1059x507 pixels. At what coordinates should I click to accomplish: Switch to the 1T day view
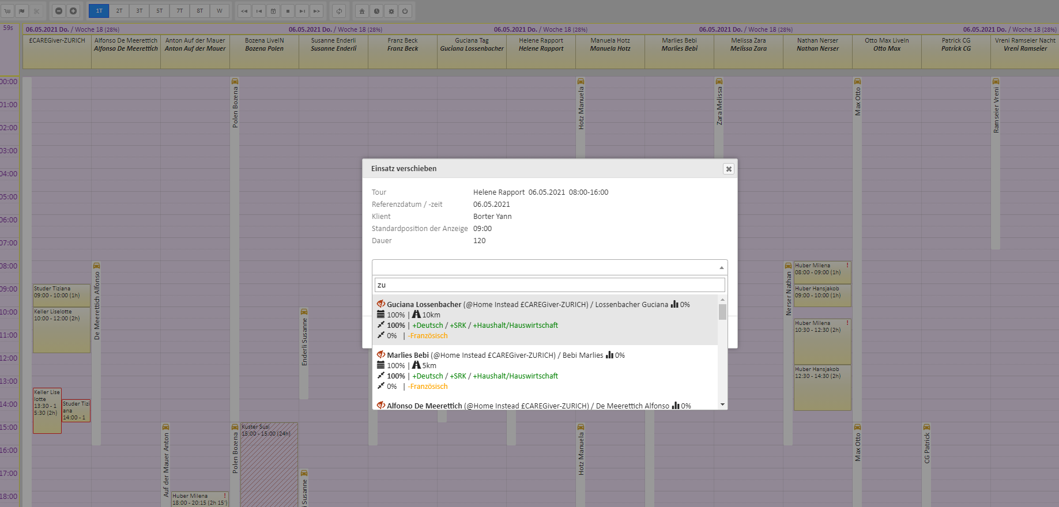tap(99, 11)
